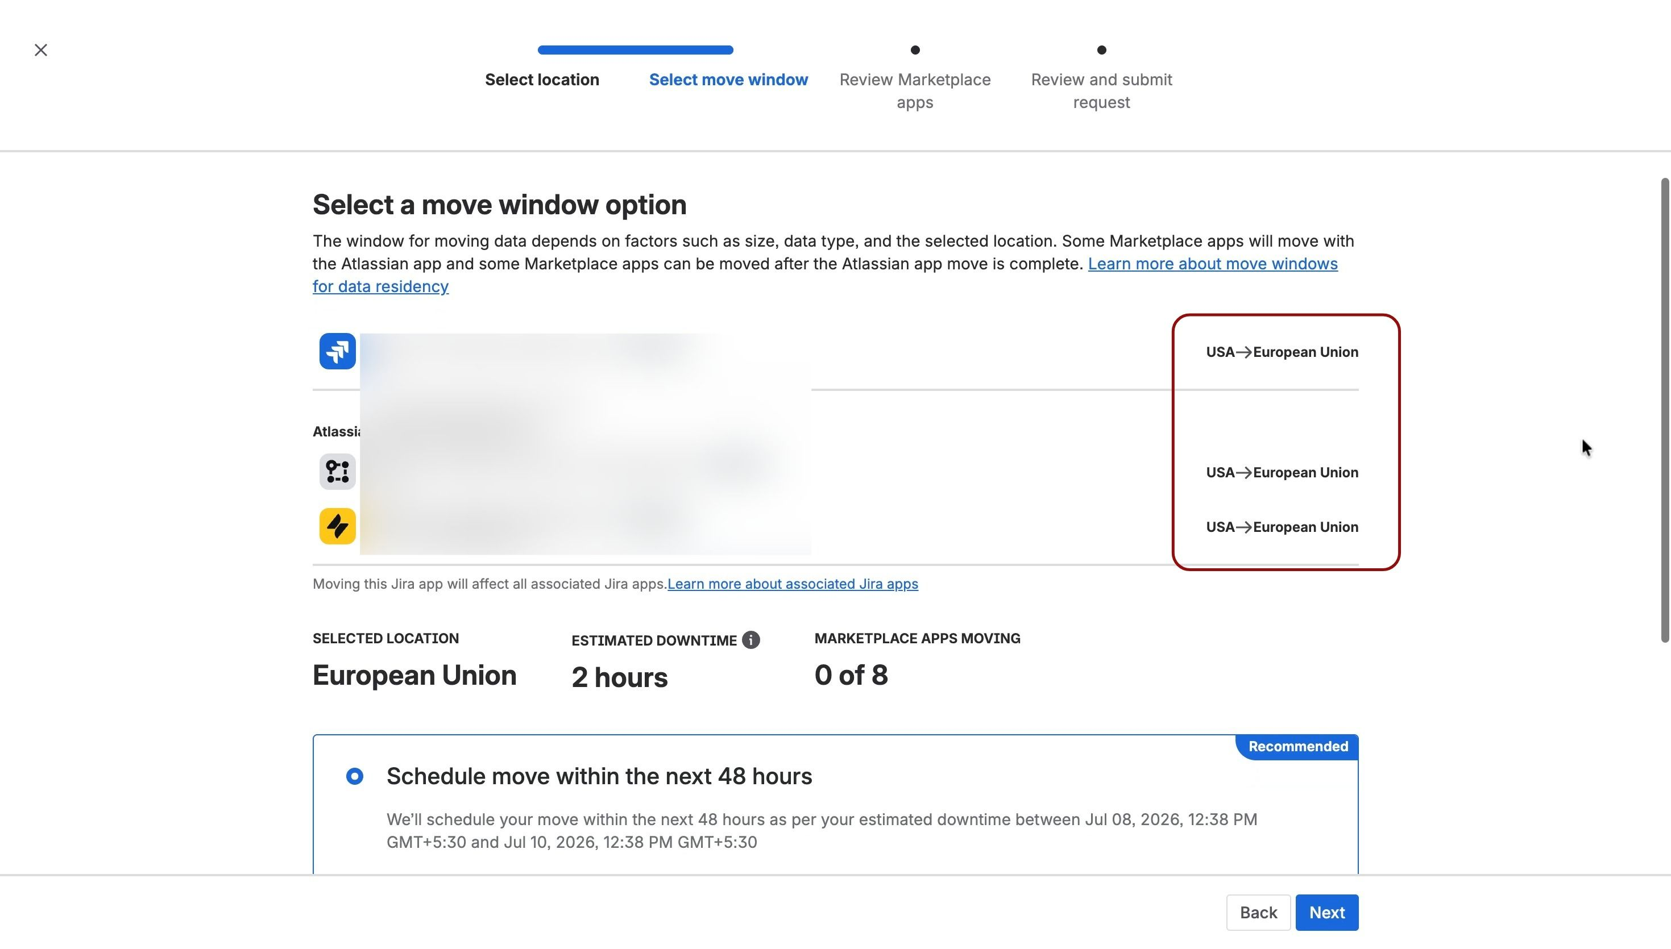
Task: Click the Review Marketplace apps step dot
Action: click(915, 50)
